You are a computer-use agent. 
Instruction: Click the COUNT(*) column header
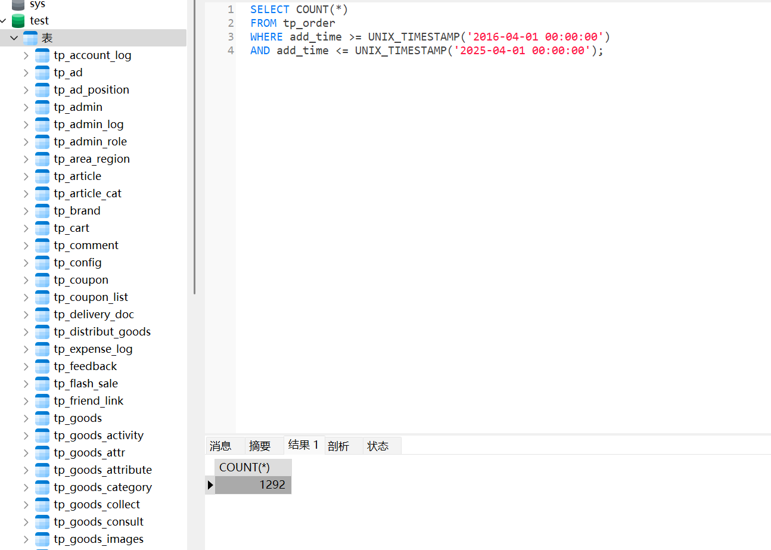253,468
